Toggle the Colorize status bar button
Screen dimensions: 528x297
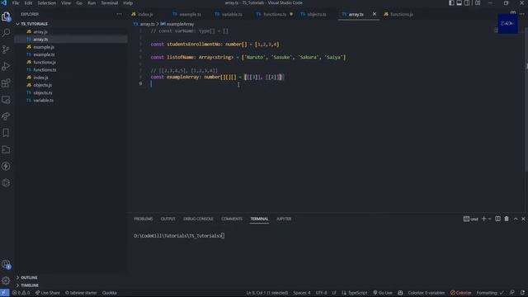461,293
